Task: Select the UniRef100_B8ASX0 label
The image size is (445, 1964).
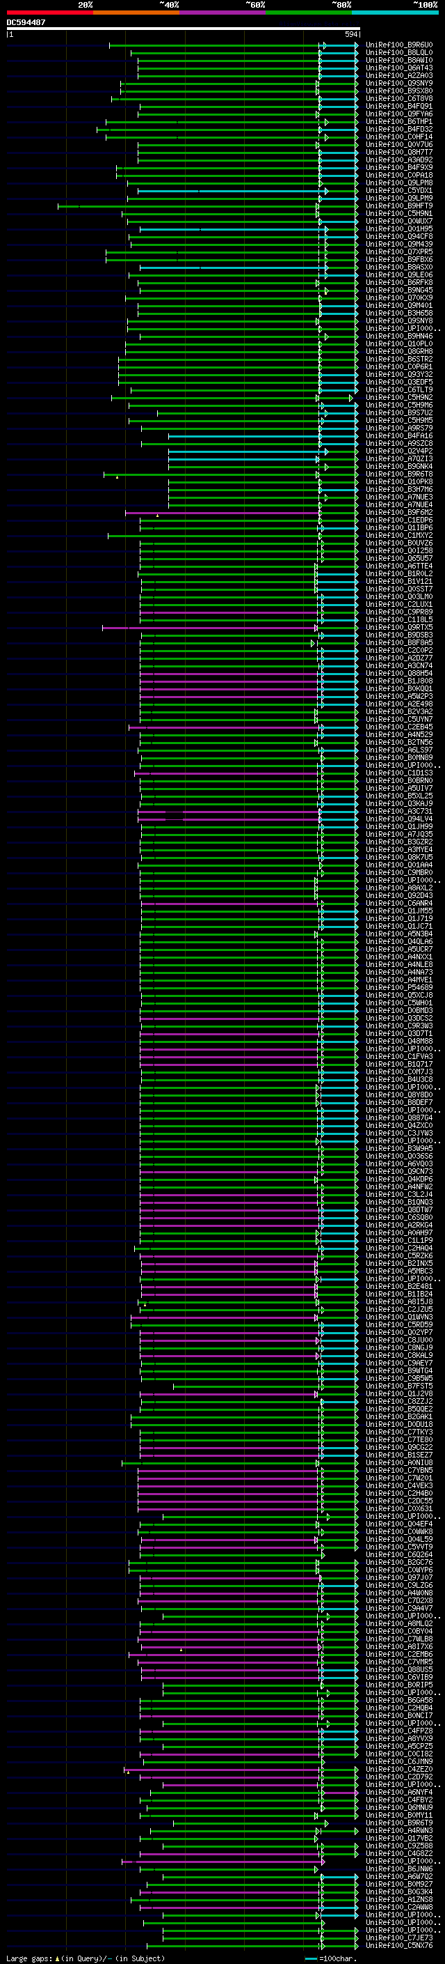Action: tap(398, 267)
